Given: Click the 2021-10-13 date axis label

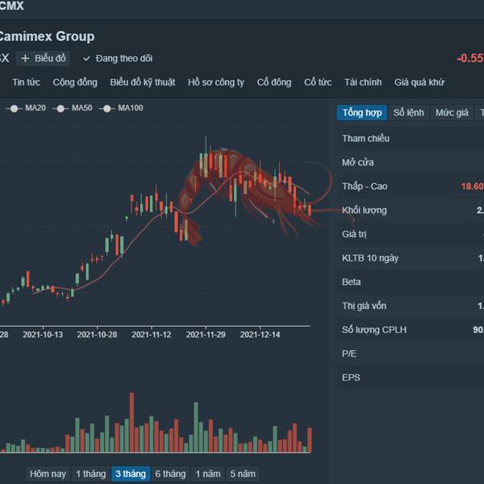Looking at the screenshot, I should pos(43,335).
